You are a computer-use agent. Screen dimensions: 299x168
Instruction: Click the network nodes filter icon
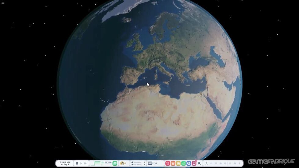207,163
